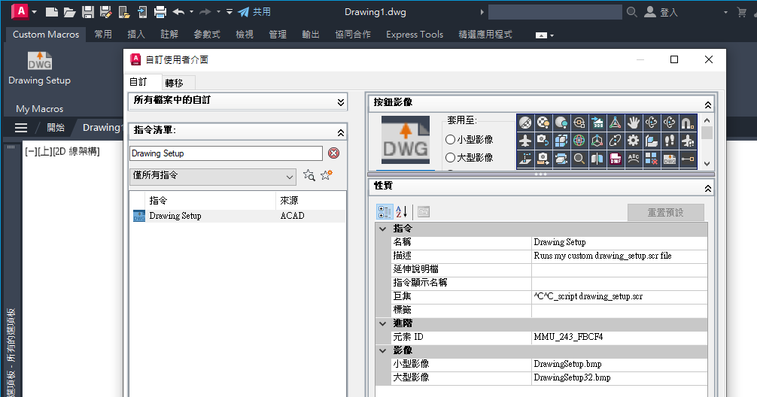The height and width of the screenshot is (397, 757).
Task: Select the 3DS import icon in image grid
Action: click(x=597, y=123)
